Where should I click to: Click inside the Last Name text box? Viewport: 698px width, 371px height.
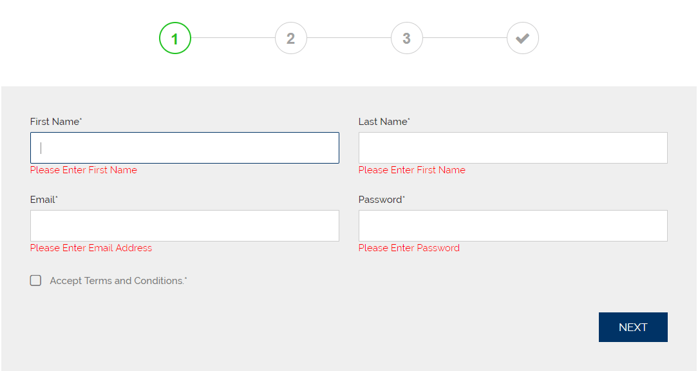point(513,147)
